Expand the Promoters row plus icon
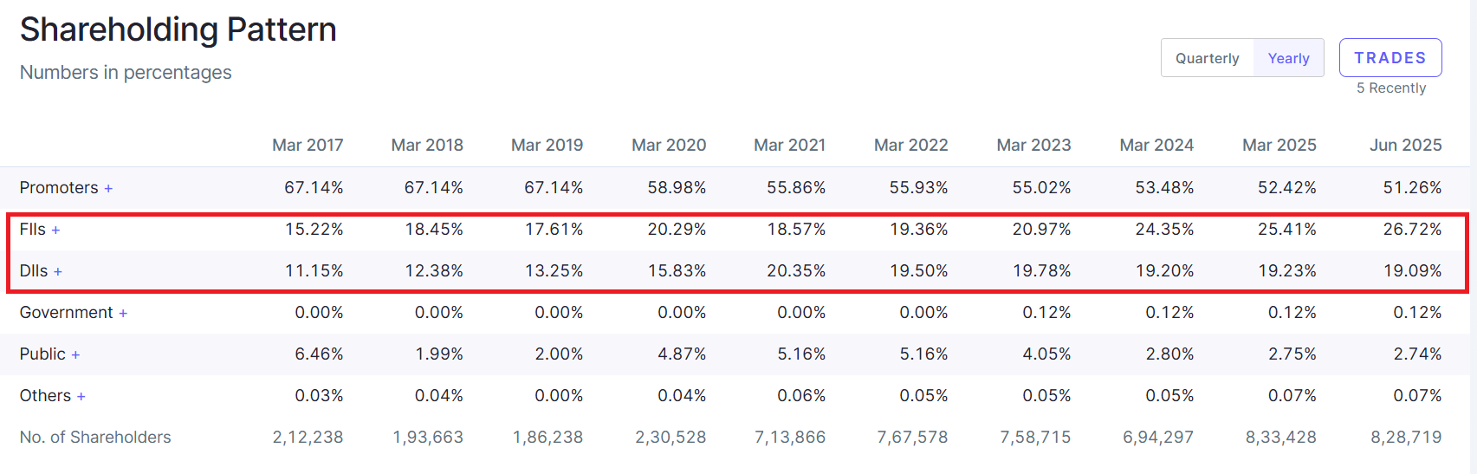 click(108, 189)
